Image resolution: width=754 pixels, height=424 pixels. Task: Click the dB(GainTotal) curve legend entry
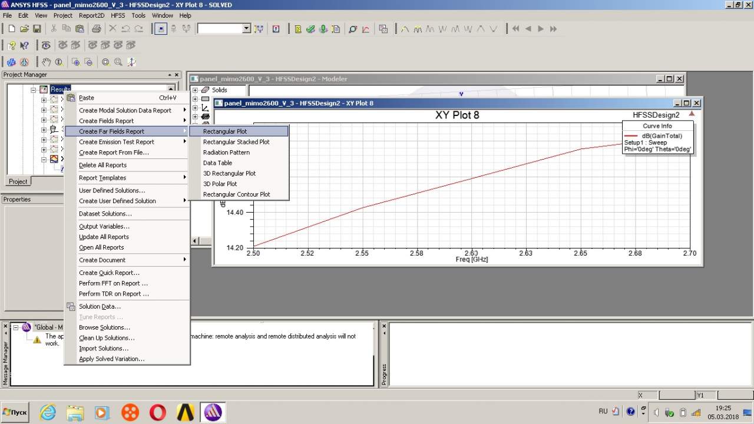click(x=662, y=136)
